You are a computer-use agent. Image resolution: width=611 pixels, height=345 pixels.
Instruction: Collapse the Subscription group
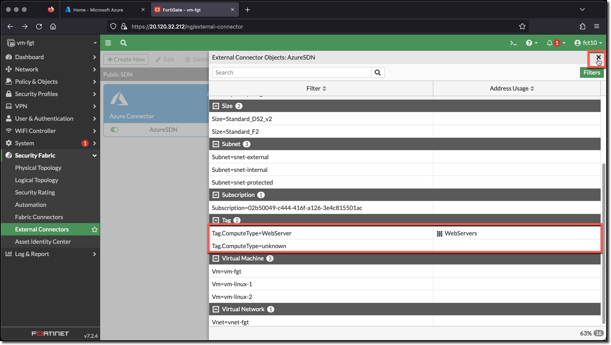[216, 195]
